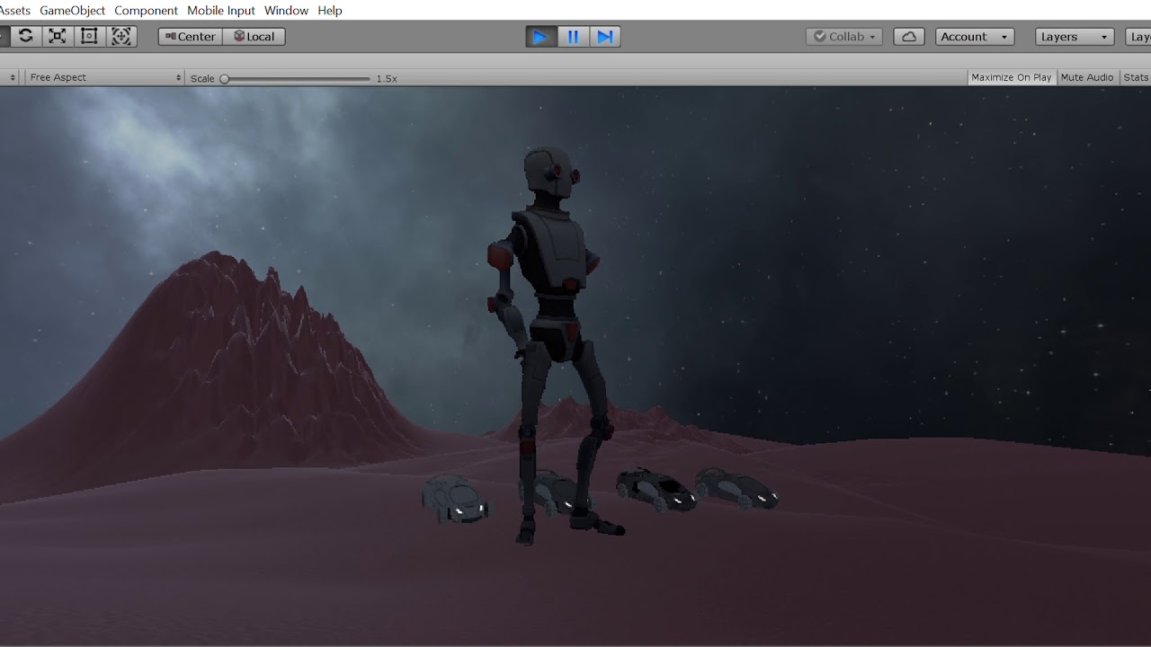This screenshot has width=1151, height=647.
Task: Select the combined Transform tool
Action: 121,36
